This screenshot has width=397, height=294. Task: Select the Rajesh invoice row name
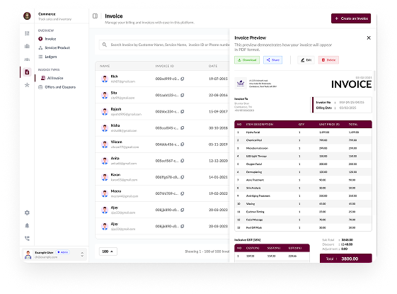tap(116, 109)
